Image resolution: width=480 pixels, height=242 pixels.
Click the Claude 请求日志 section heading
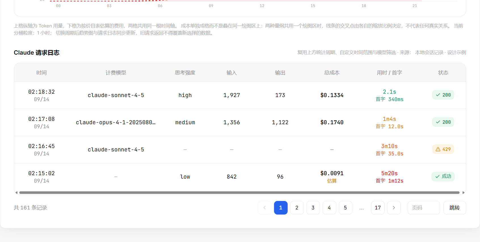pyautogui.click(x=37, y=53)
